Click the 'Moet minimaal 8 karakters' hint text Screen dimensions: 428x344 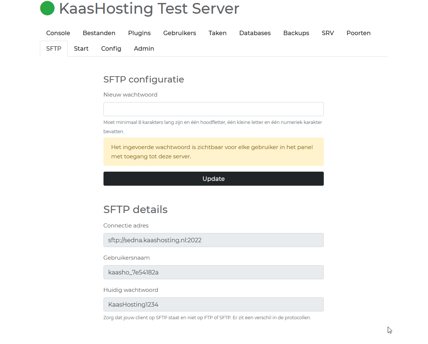pyautogui.click(x=213, y=127)
